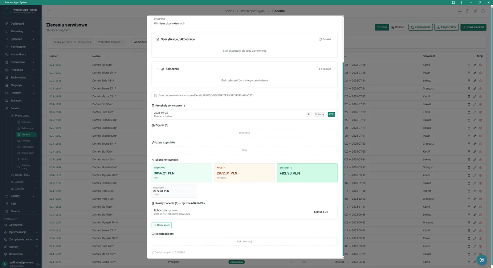Expand the Zarządzanie proce... sidebar menu
Screen dimensions: 493x268
point(21,239)
